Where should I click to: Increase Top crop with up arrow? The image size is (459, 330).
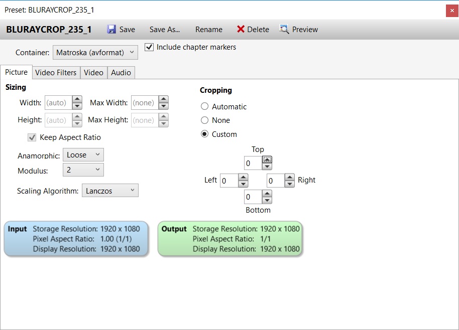tap(267, 159)
